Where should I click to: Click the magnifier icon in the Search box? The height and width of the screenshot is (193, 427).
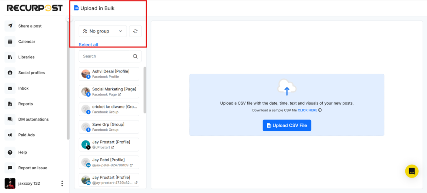[x=135, y=56]
